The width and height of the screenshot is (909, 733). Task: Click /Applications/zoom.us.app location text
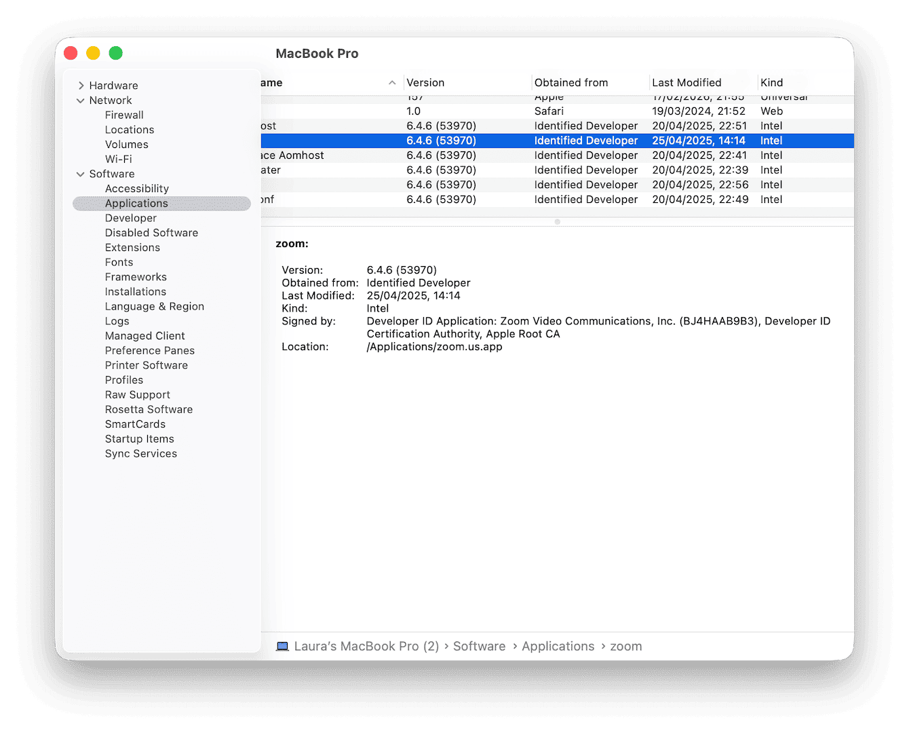click(x=435, y=347)
